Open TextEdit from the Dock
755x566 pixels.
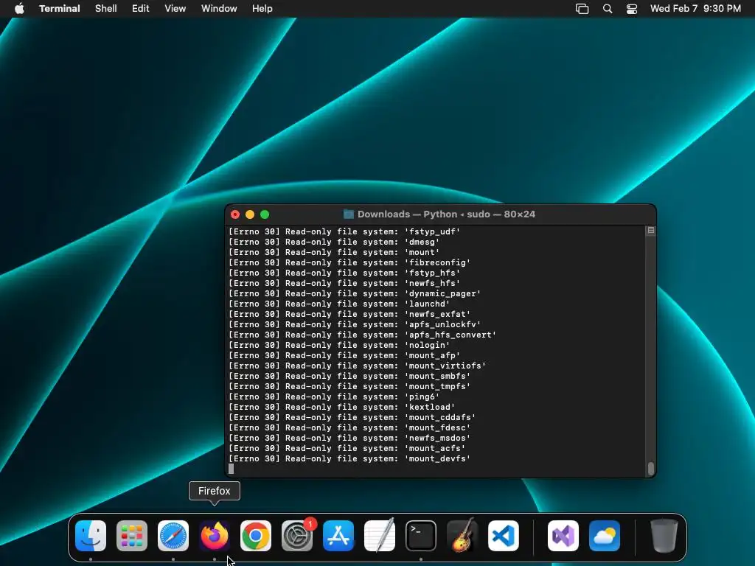coord(380,536)
